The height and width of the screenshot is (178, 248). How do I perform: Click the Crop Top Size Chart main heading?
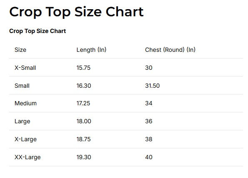click(76, 12)
